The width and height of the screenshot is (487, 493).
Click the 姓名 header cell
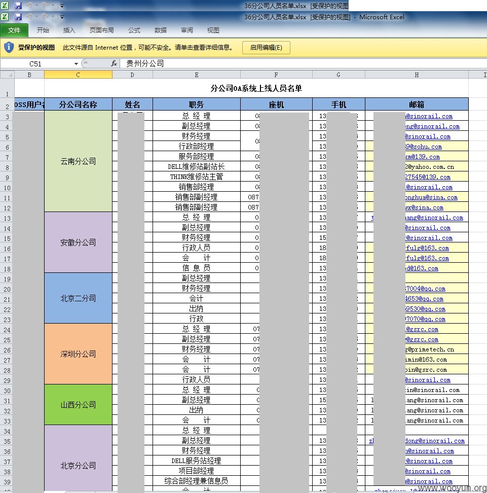(132, 104)
